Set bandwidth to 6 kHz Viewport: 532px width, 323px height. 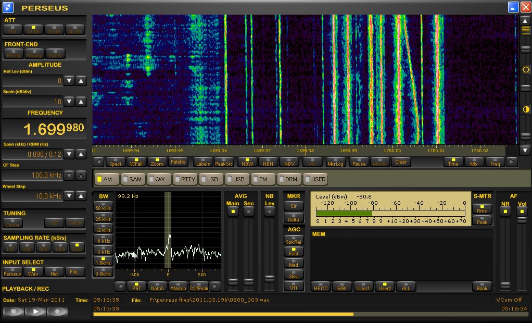click(x=103, y=239)
